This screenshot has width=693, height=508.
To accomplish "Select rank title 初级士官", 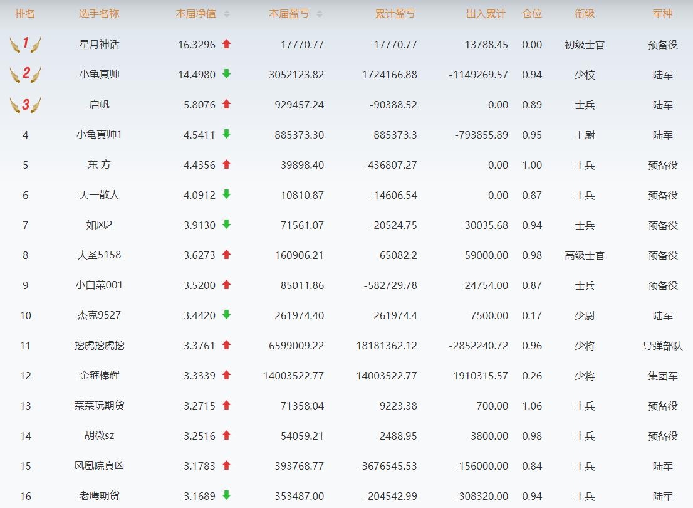I will tap(584, 45).
